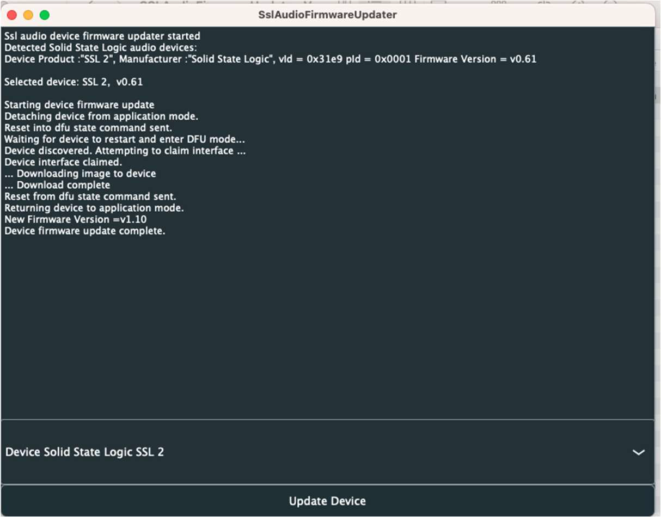
Task: Click the Update Device button
Action: (327, 501)
